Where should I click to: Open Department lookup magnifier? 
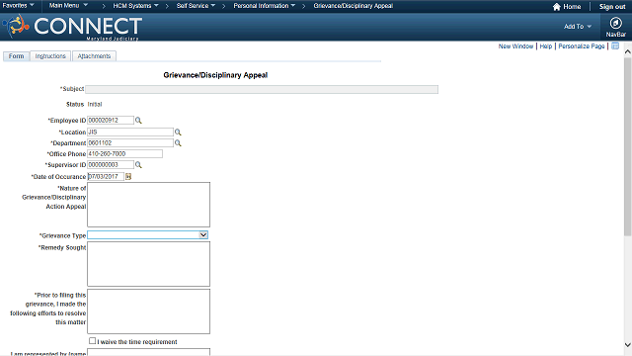[178, 142]
